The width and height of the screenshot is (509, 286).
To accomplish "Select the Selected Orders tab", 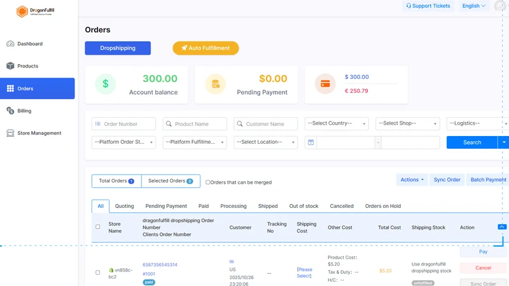I will [x=171, y=181].
